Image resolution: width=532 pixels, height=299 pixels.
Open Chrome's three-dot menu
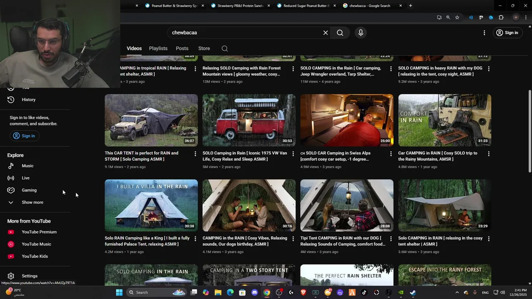526,17
